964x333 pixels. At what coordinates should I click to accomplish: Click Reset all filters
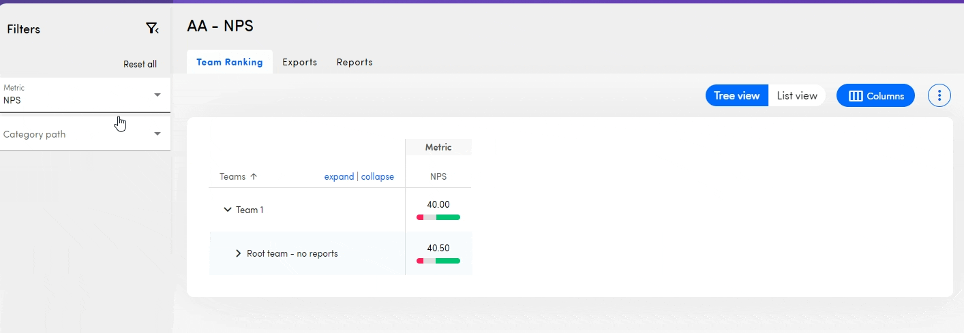tap(140, 64)
